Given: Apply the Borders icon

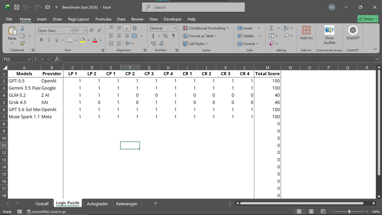Looking at the screenshot, I should point(69,40).
